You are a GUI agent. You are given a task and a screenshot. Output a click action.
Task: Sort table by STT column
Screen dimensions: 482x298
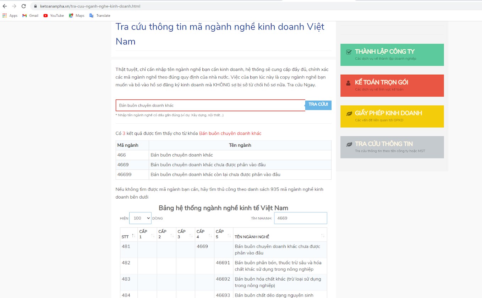[128, 236]
